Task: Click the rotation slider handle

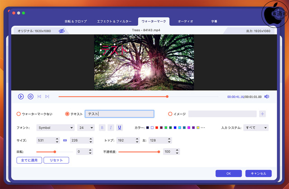Action: (x=55, y=152)
